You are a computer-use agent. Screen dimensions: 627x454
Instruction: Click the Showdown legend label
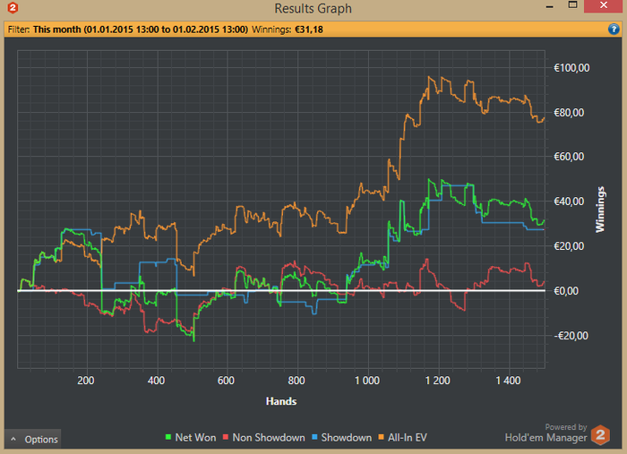pos(347,438)
